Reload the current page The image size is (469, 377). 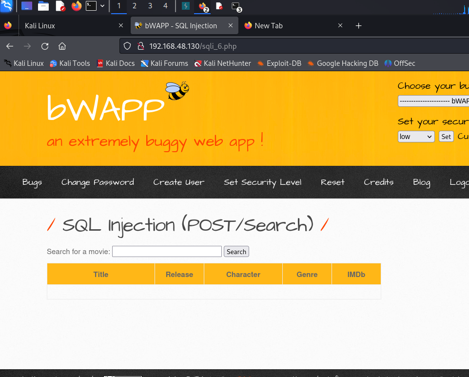[x=45, y=46]
